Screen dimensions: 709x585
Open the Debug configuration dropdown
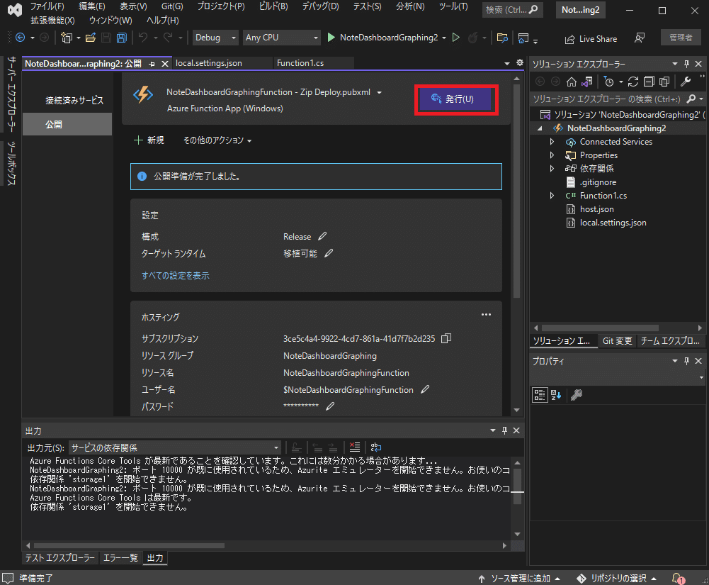(x=215, y=38)
